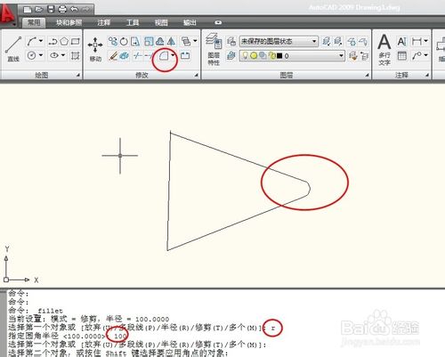This screenshot has width=445, height=357.
Task: Click the layer states manager icon beside the state dropdown
Action: point(231,41)
